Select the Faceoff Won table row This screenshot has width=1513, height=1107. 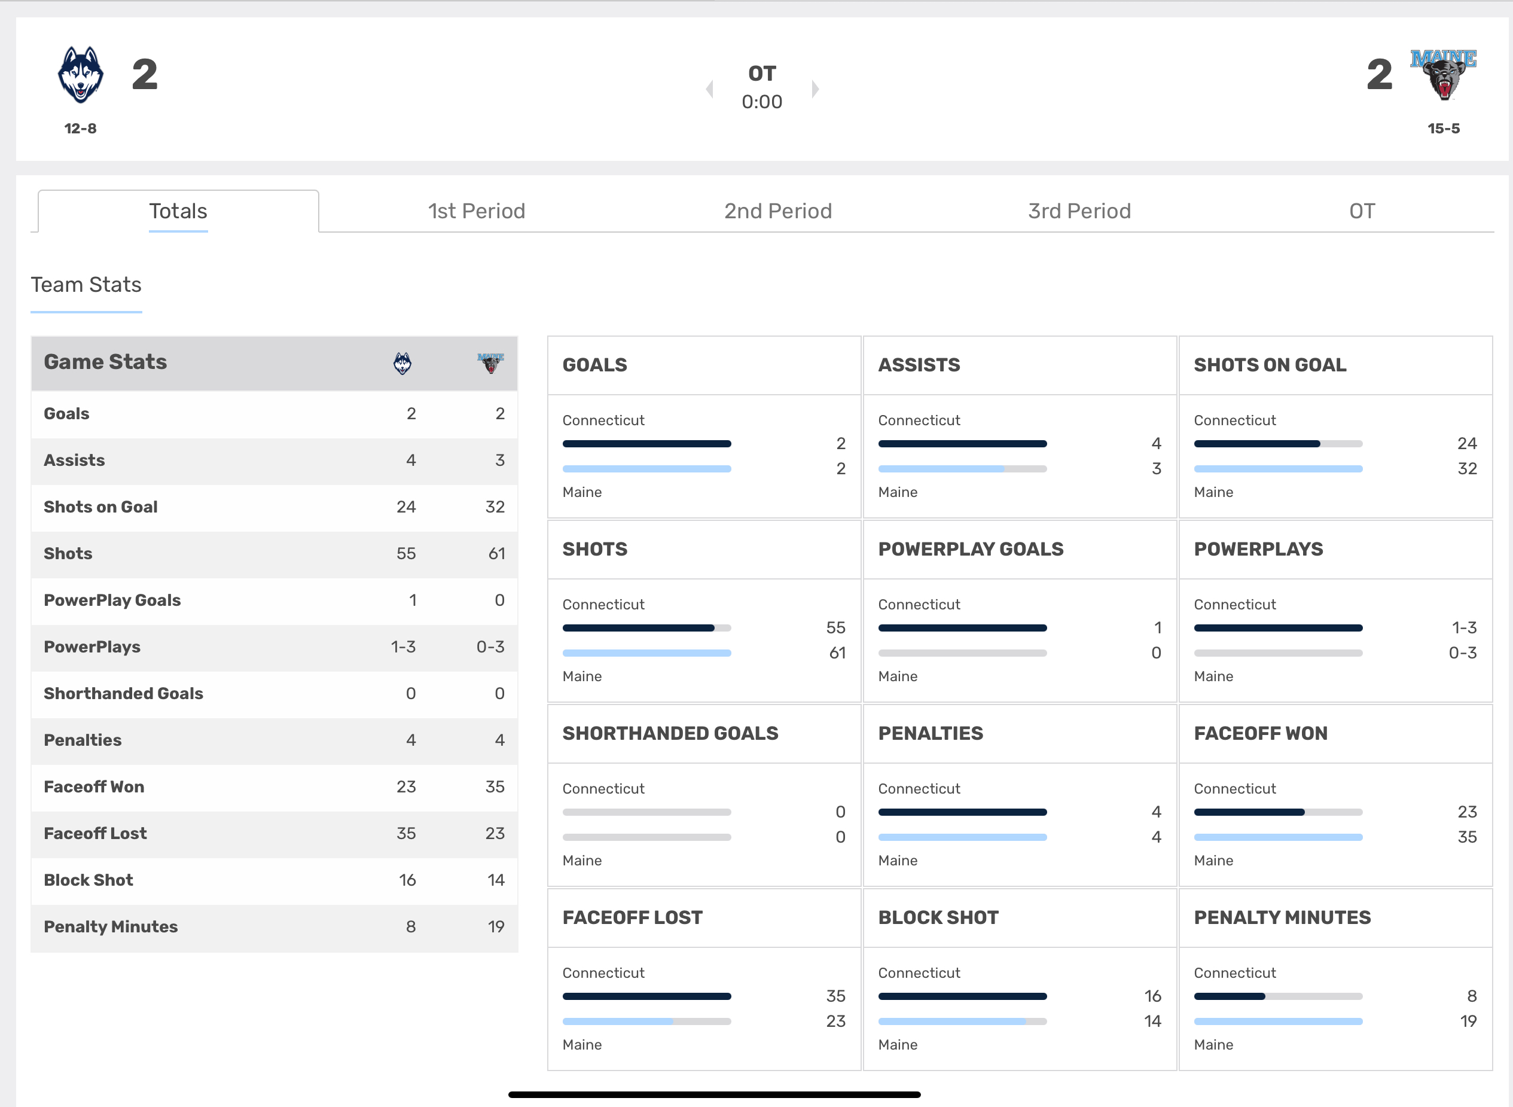point(274,788)
